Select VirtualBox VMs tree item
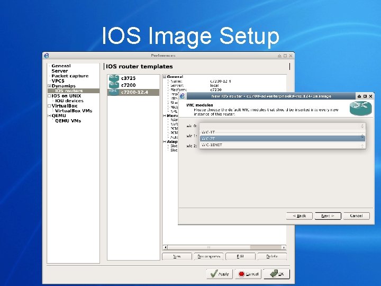 tap(74, 111)
